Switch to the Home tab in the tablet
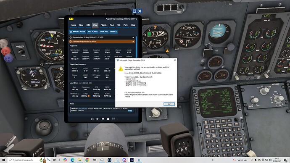 [74, 25]
